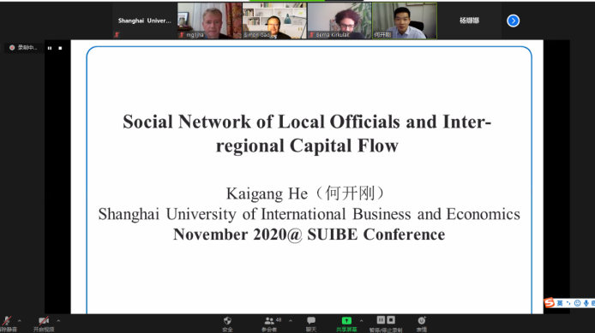This screenshot has width=595, height=333.
Task: Stop recording from the top-left indicator
Action: 60,48
